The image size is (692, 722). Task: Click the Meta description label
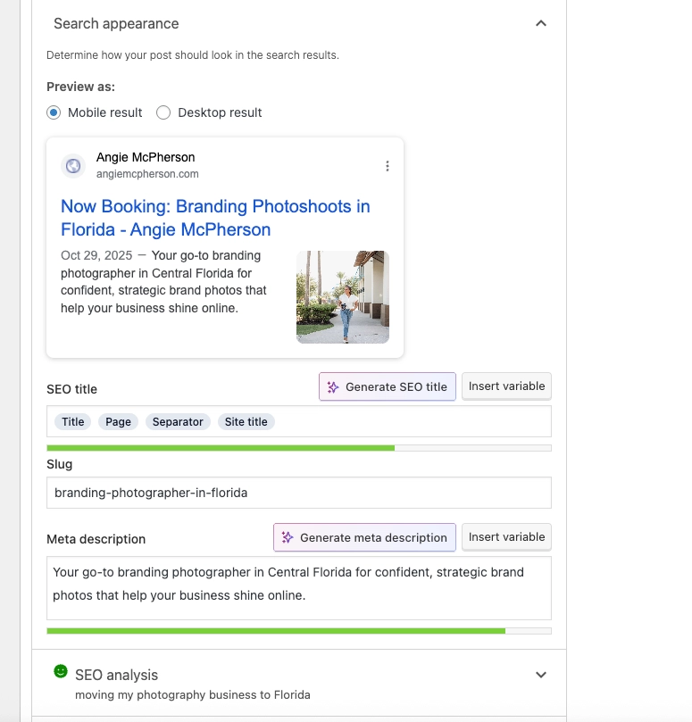tap(96, 539)
